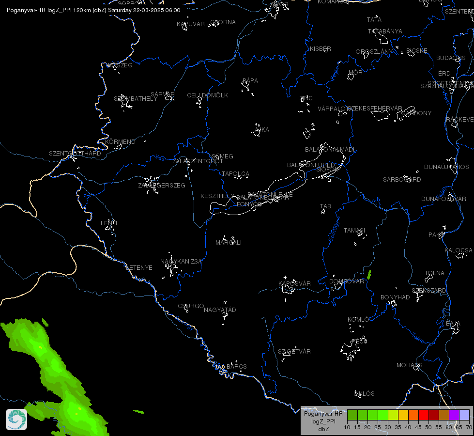Click the KESZTHELY city label
Screen dimensions: 474x436
(x=217, y=196)
